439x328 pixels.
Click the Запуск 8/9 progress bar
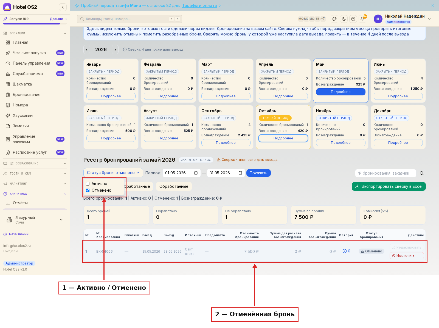[x=35, y=24]
